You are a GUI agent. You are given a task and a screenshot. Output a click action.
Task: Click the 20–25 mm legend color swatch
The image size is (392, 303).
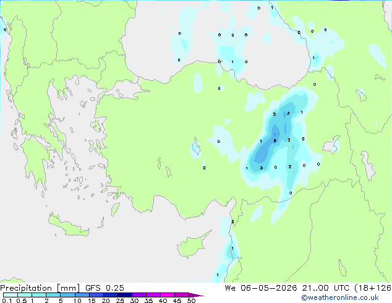[110, 295]
